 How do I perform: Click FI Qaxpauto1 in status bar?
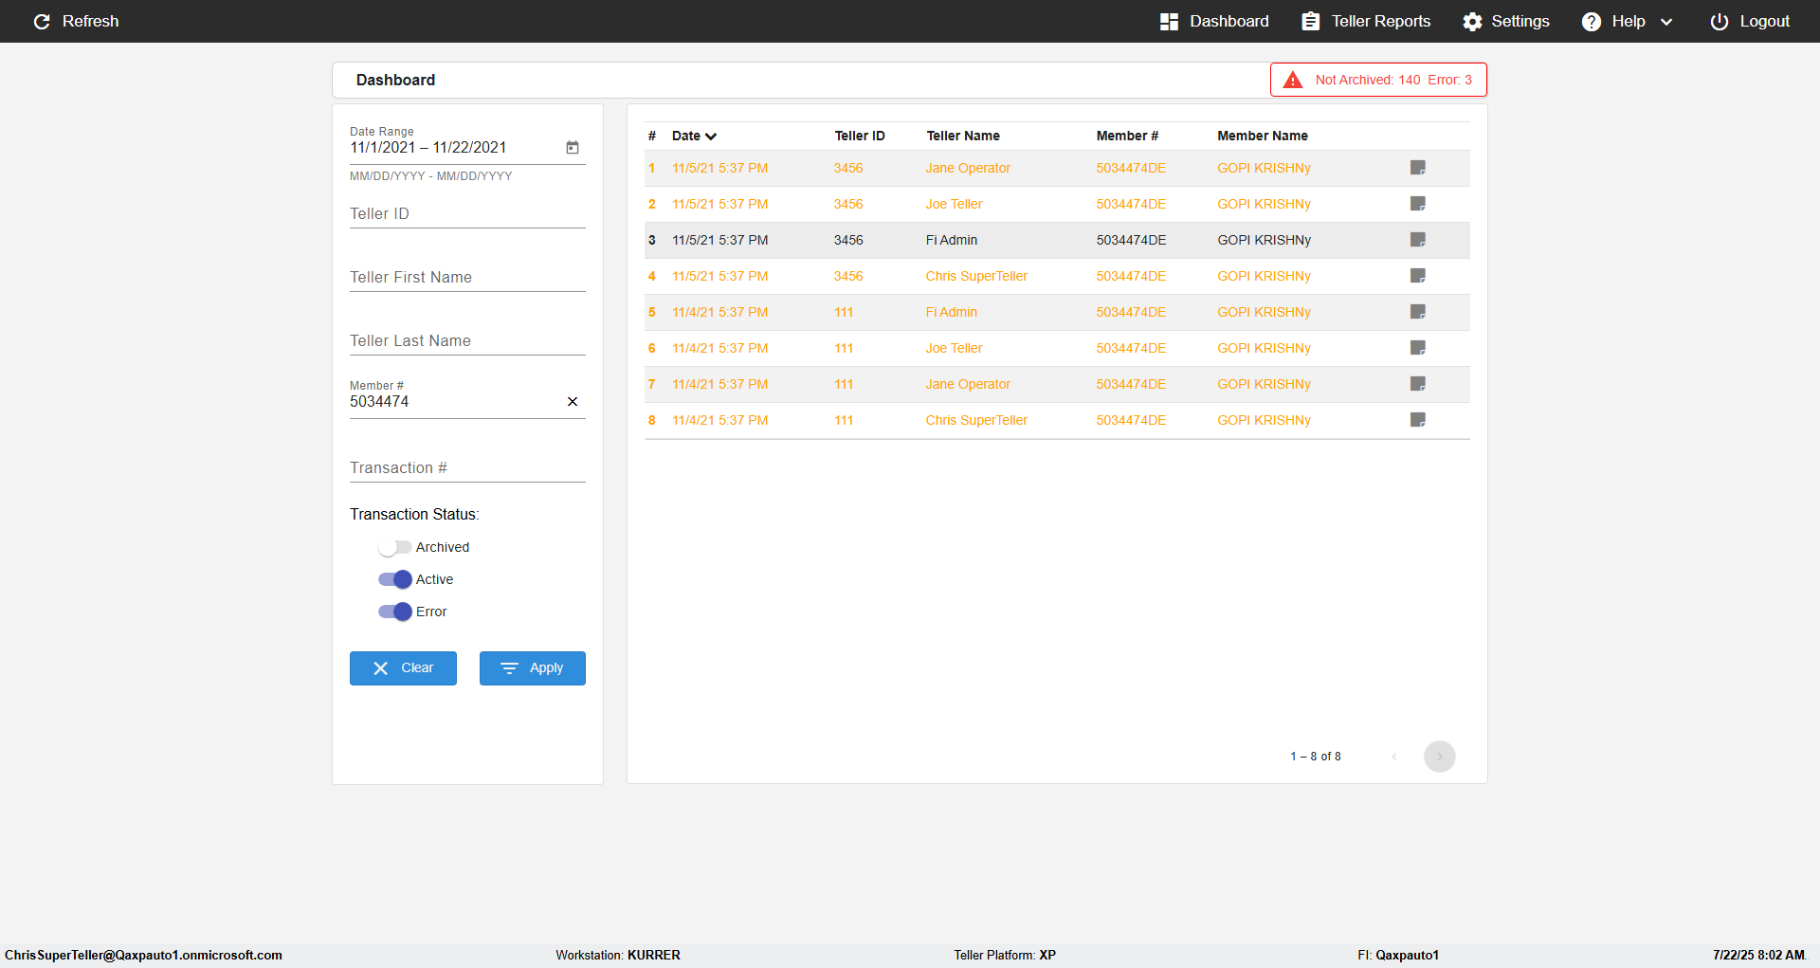pos(1398,955)
